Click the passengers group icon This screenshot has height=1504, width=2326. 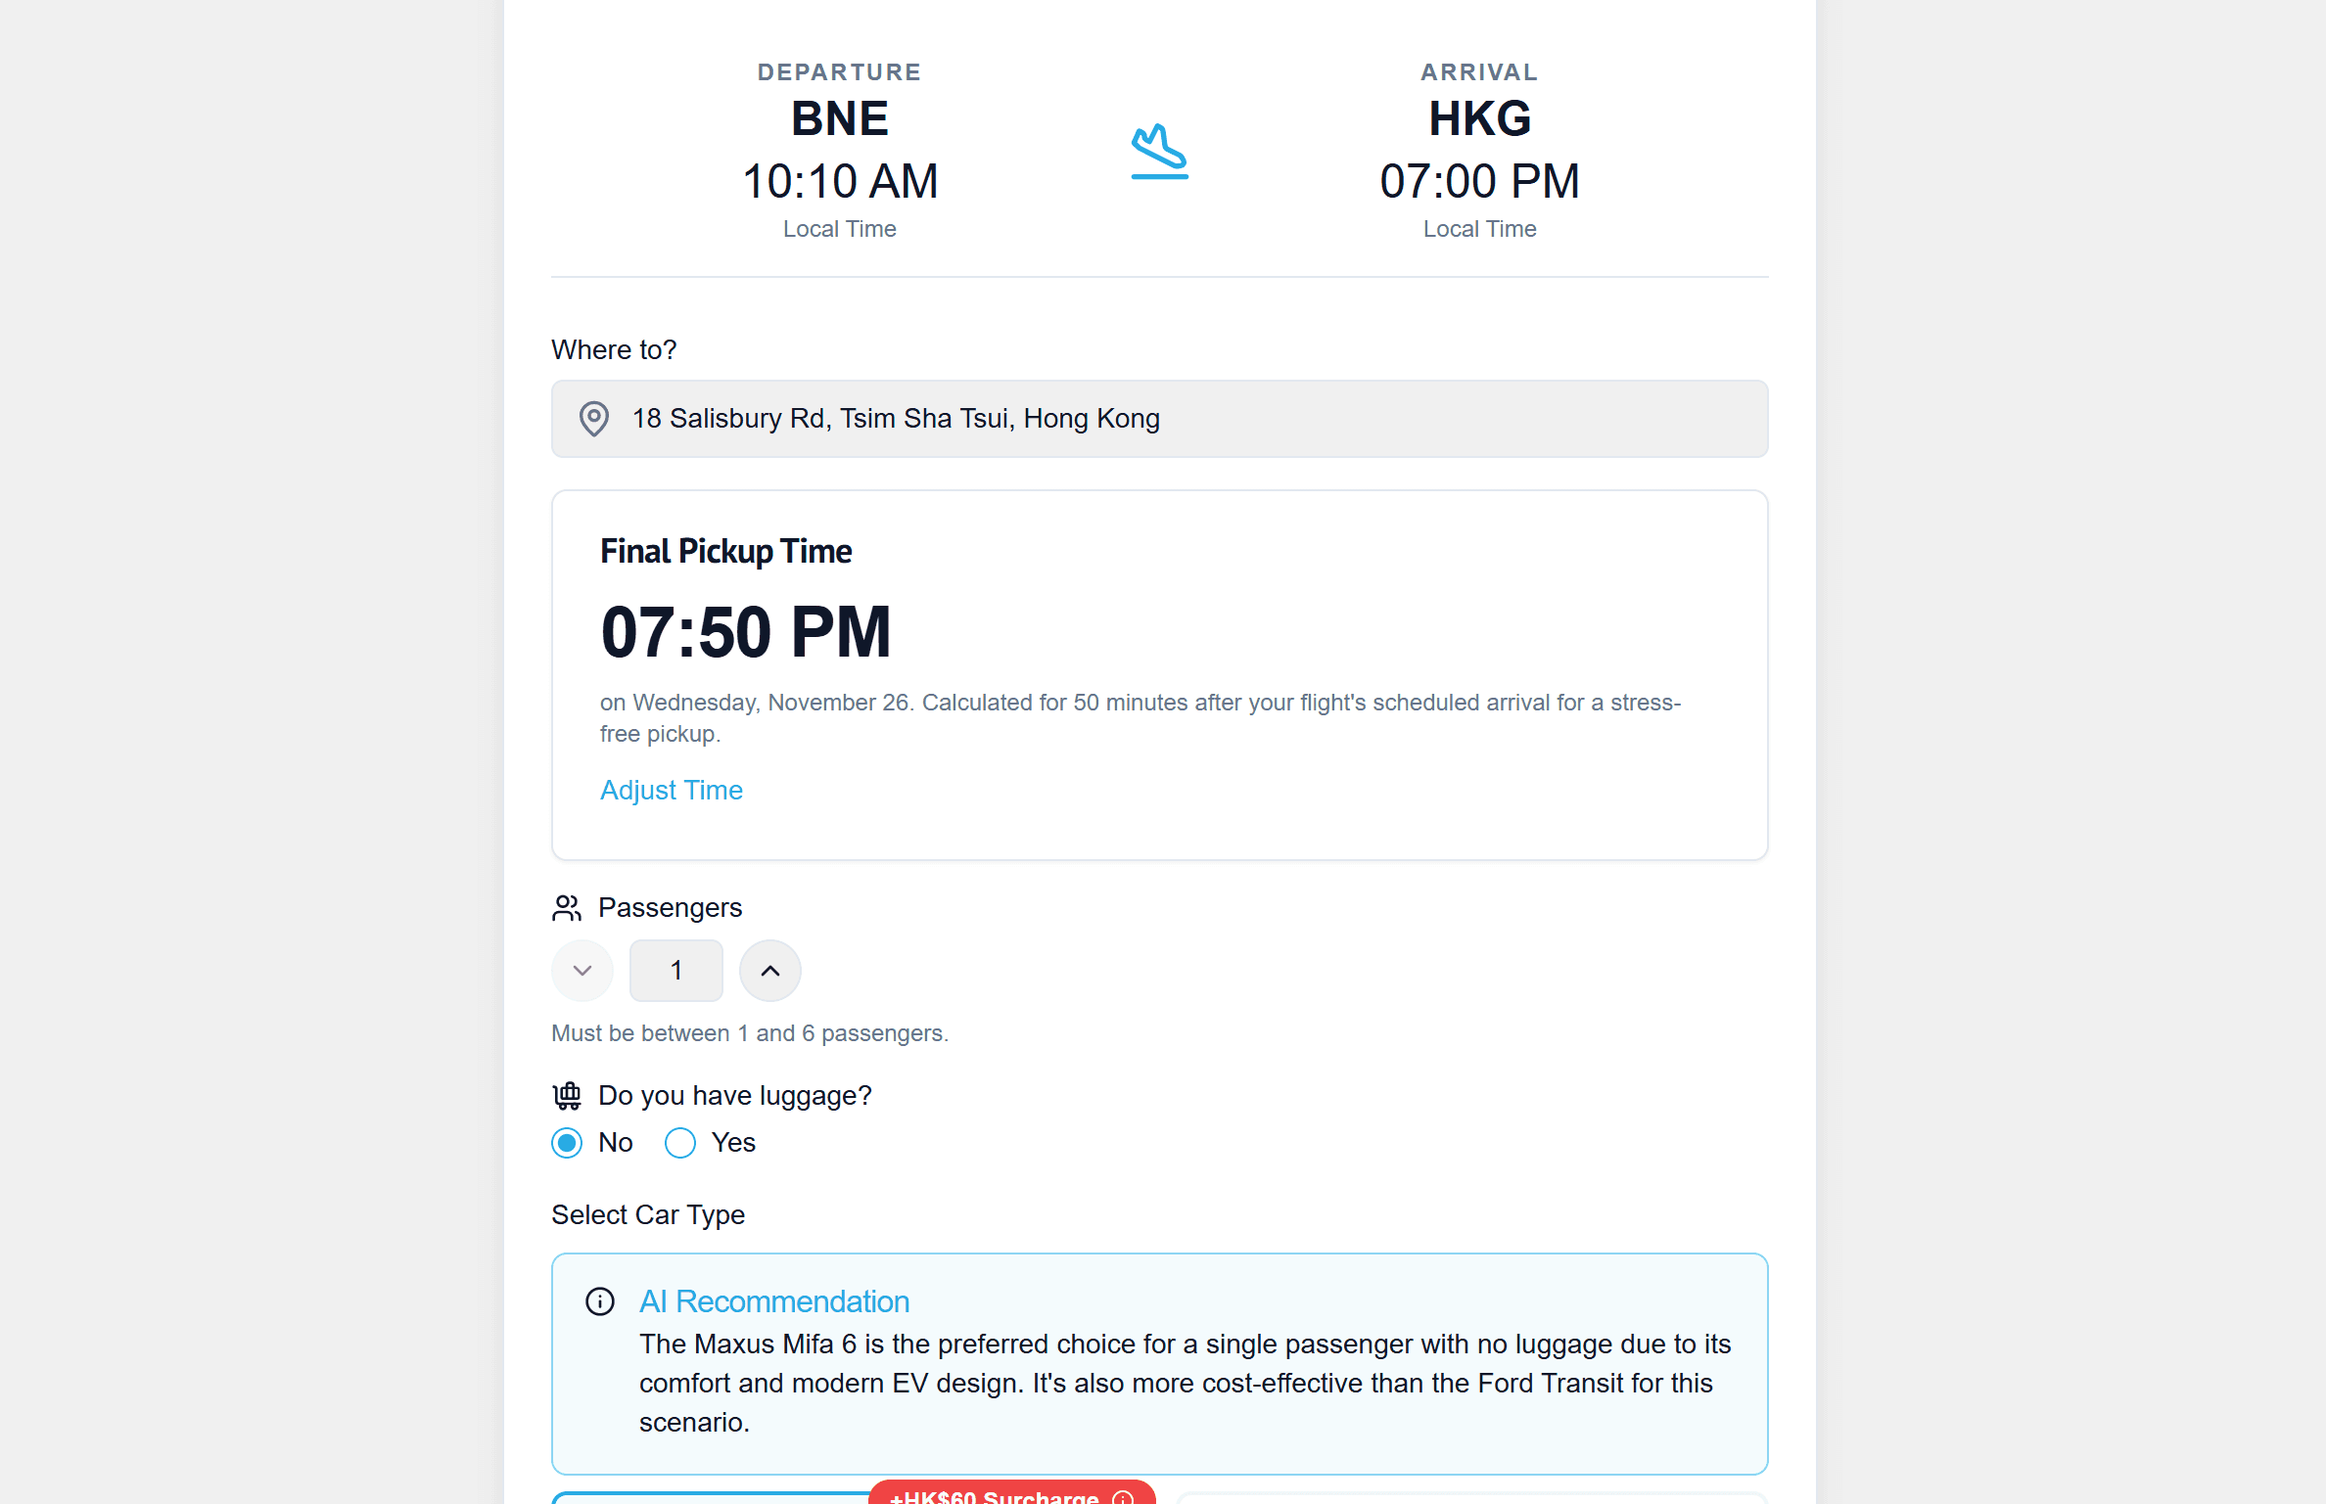[x=567, y=908]
